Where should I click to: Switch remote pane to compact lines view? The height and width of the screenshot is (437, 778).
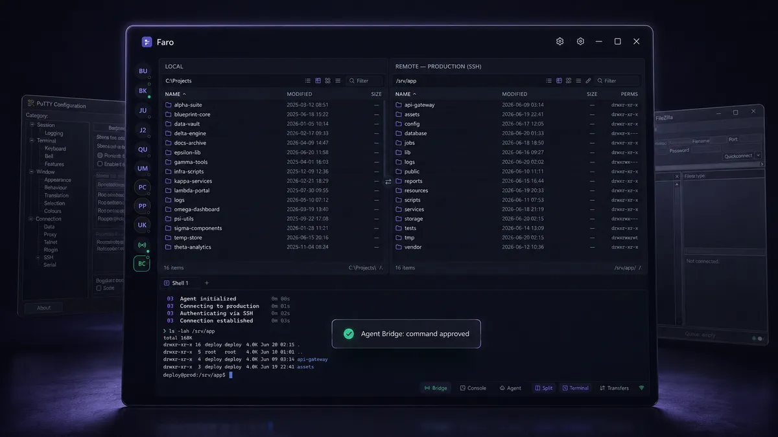(578, 81)
